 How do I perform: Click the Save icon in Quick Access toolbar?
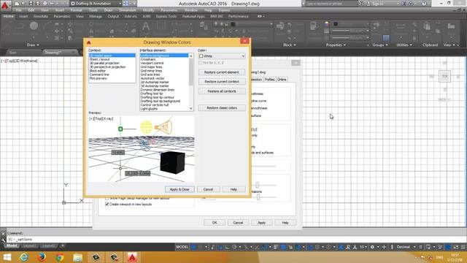(x=31, y=4)
